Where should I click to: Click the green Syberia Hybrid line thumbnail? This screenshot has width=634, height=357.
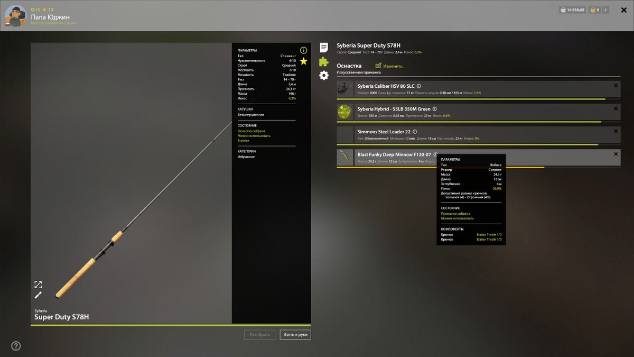[x=345, y=112]
